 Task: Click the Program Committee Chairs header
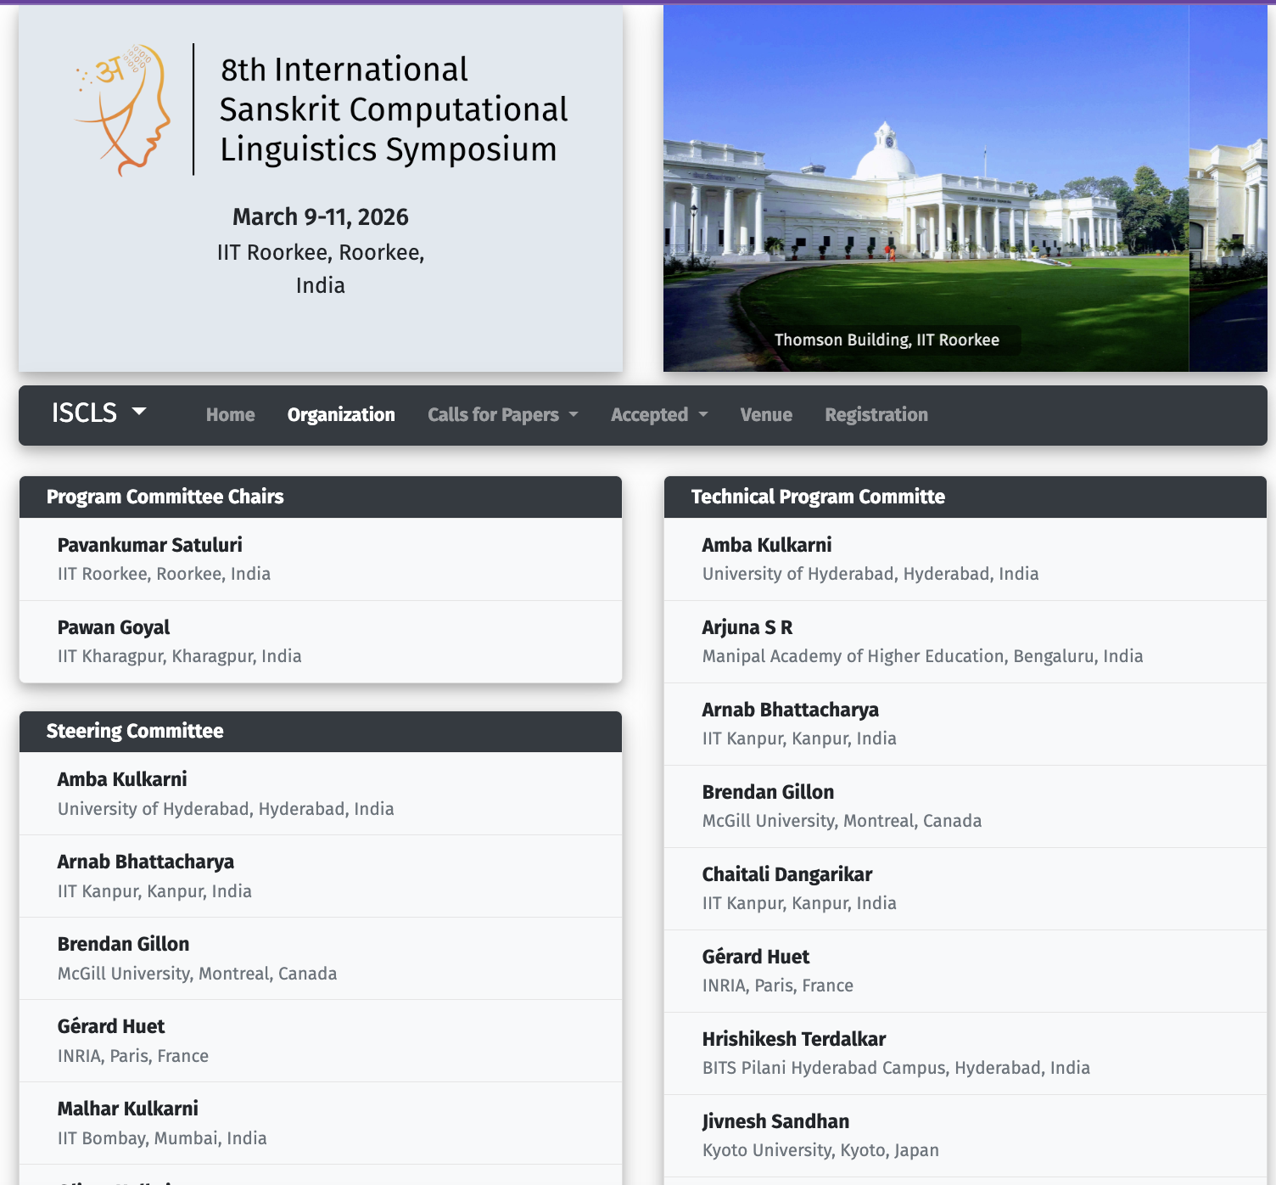(x=165, y=497)
